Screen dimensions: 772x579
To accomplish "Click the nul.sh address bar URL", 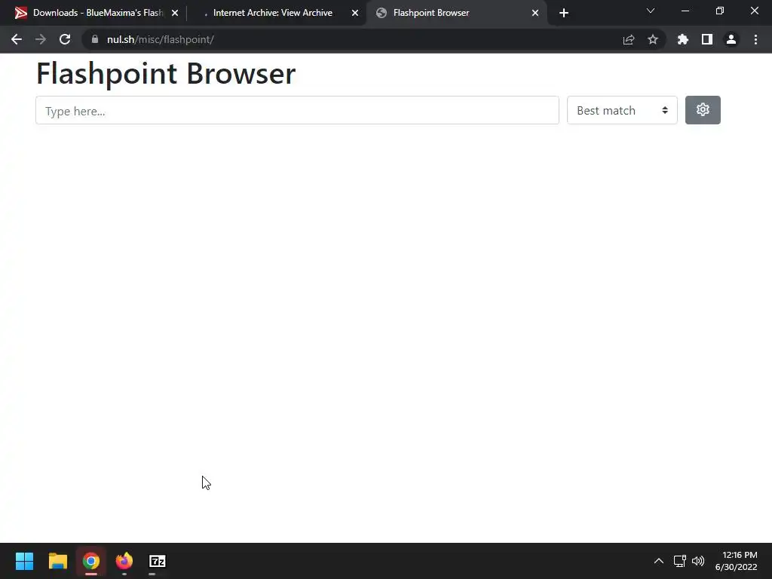I will 160,39.
